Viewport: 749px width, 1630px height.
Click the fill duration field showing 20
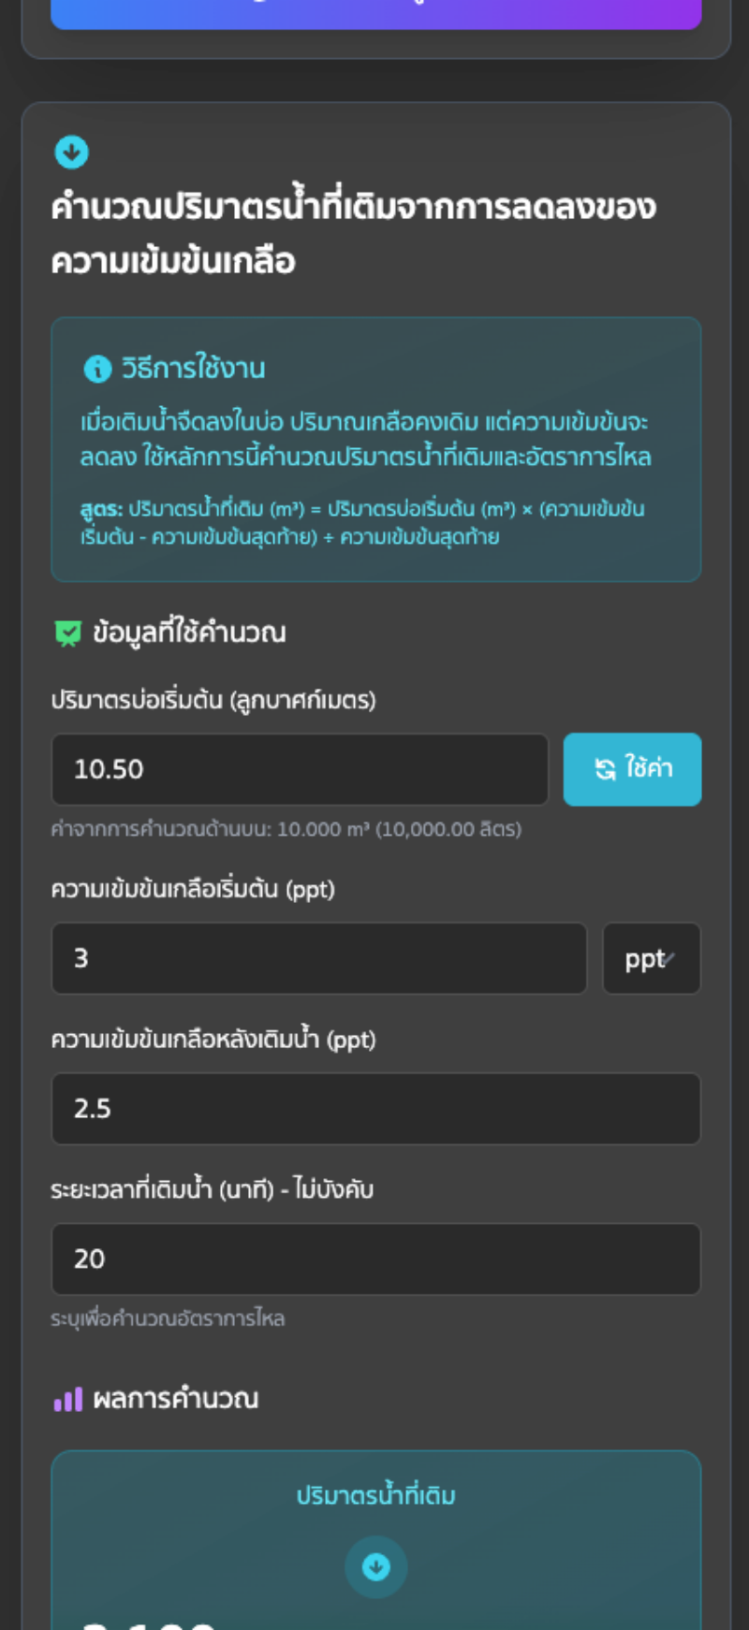(x=376, y=1259)
